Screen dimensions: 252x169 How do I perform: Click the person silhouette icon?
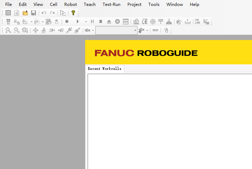coord(169,22)
